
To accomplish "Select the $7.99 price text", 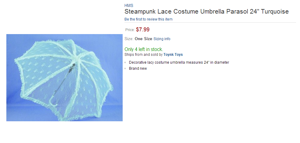I will pos(143,30).
